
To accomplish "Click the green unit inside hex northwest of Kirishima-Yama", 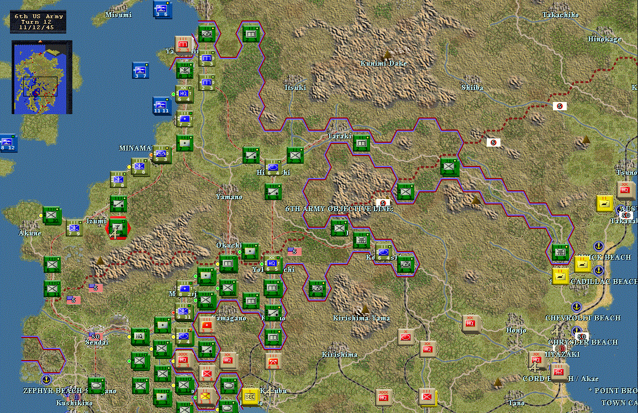I will (317, 288).
